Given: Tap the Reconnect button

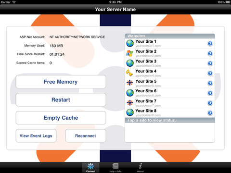Looking at the screenshot, I should click(x=86, y=136).
